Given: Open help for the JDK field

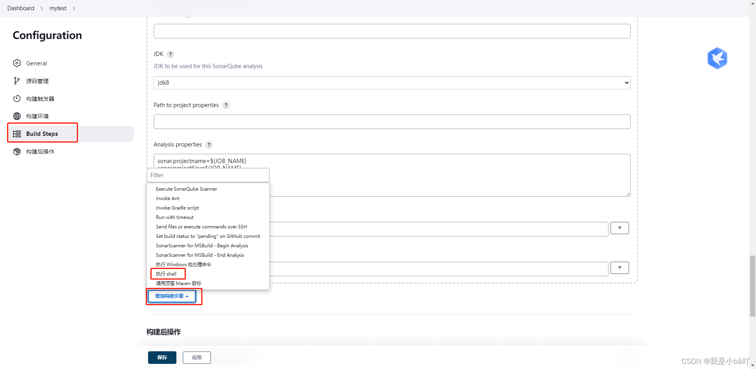Looking at the screenshot, I should pyautogui.click(x=170, y=54).
